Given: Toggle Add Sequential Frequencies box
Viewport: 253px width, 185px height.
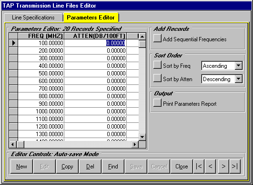Looking at the screenshot, I should pyautogui.click(x=157, y=38).
